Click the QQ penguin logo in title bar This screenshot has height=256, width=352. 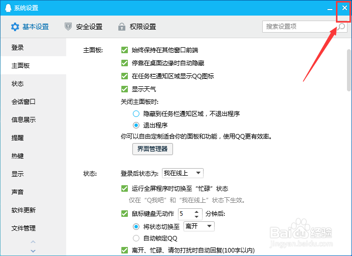click(x=8, y=8)
